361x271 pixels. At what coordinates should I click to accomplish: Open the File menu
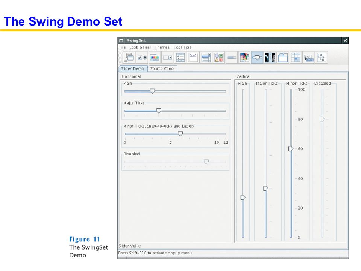pos(122,47)
